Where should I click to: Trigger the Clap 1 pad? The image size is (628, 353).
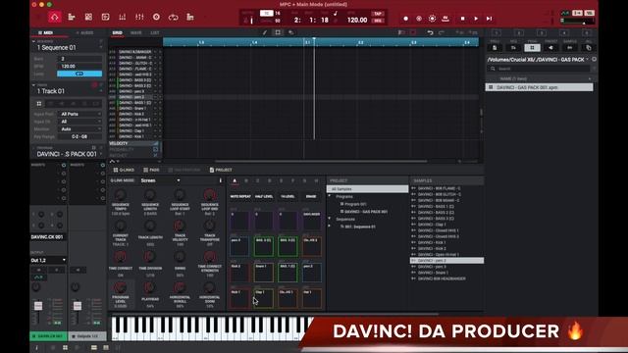[x=264, y=298]
